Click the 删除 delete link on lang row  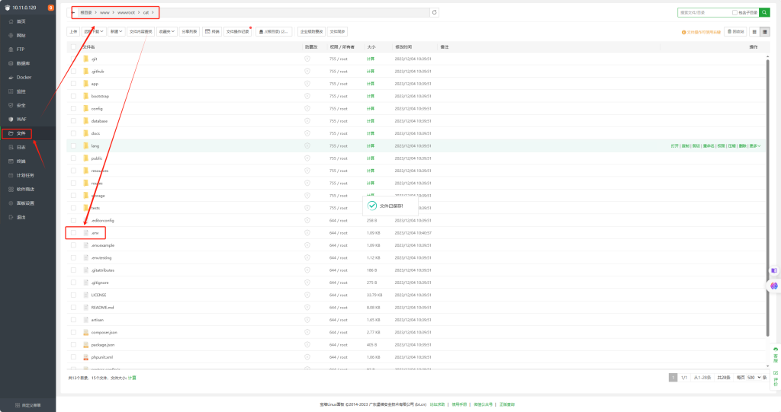click(742, 145)
